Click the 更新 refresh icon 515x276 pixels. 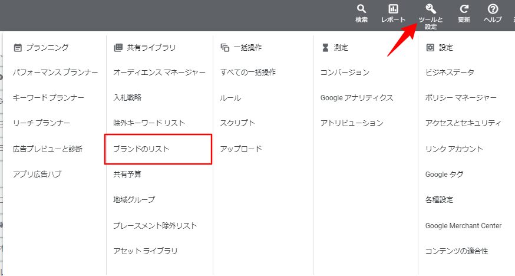[x=464, y=9]
